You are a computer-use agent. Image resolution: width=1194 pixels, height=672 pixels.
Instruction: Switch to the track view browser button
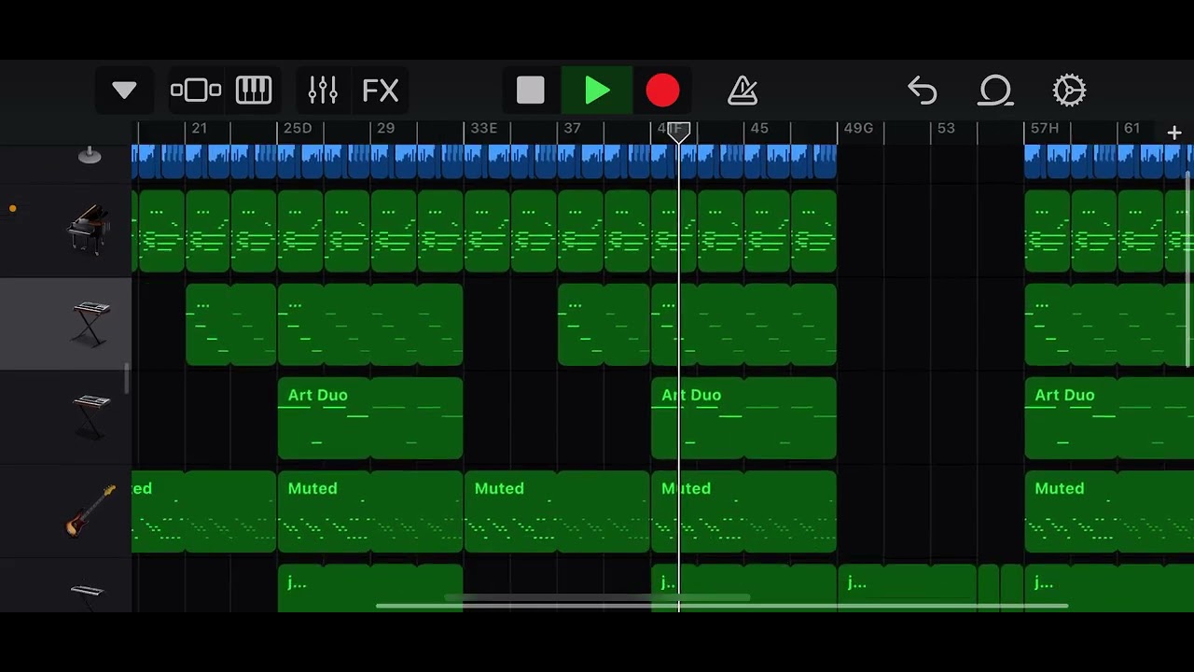pyautogui.click(x=196, y=91)
